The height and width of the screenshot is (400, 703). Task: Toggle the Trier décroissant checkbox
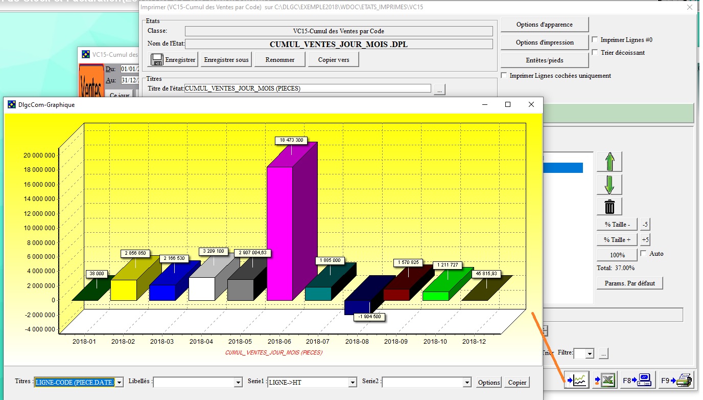pos(595,53)
